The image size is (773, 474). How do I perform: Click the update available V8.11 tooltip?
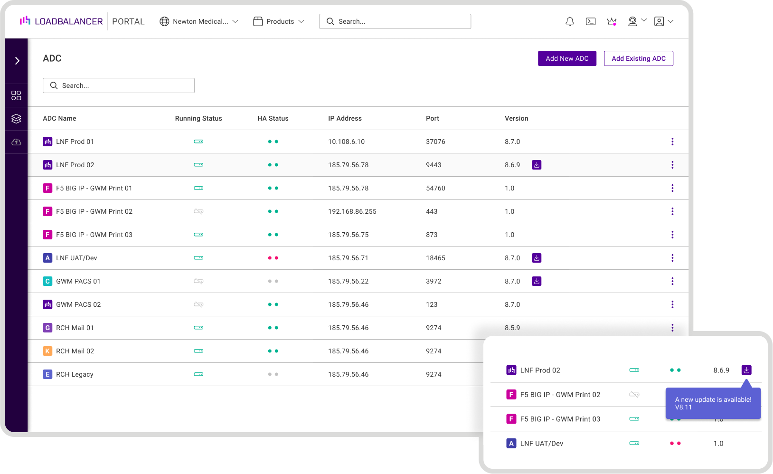tap(713, 403)
